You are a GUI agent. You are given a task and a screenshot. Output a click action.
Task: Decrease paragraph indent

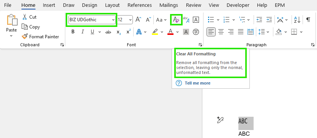coord(259,20)
